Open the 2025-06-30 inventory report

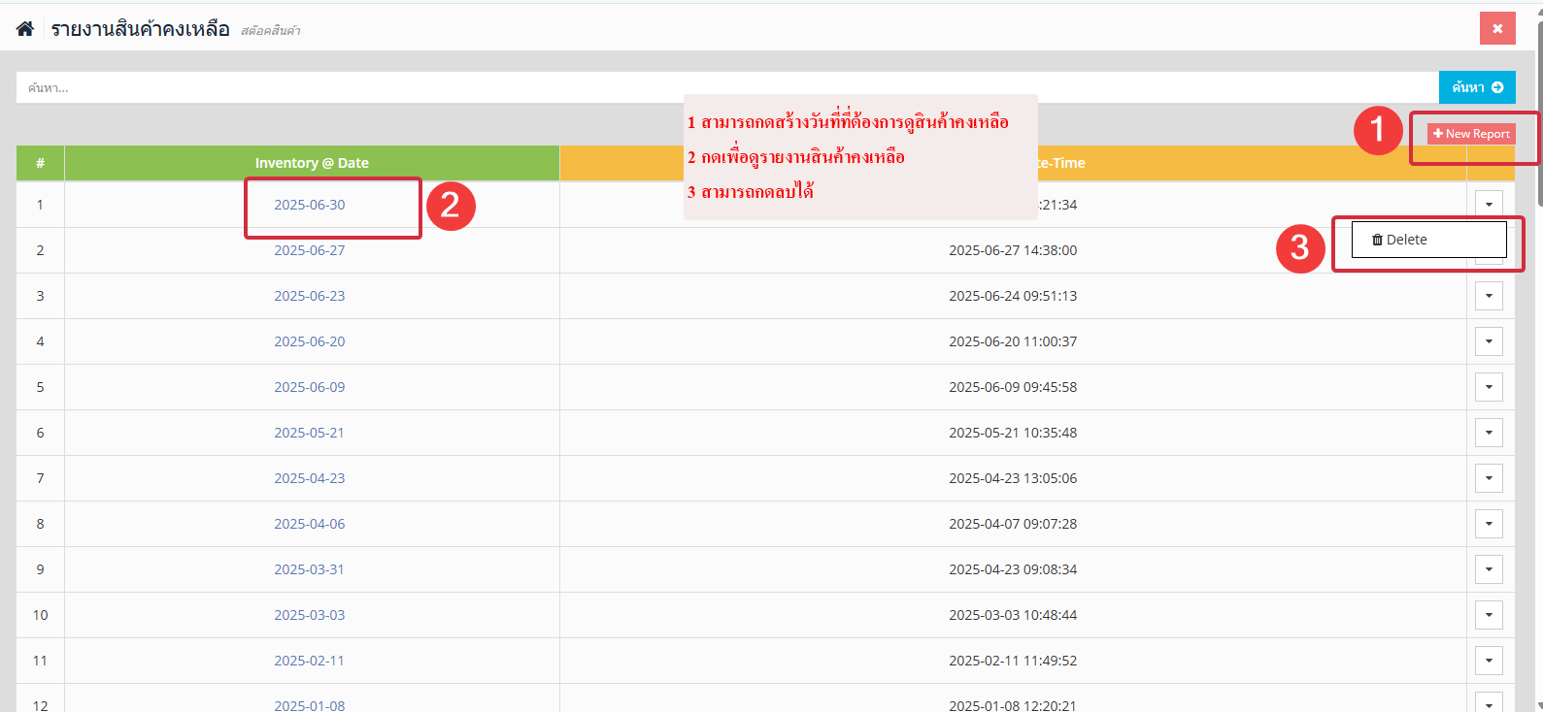coord(309,205)
